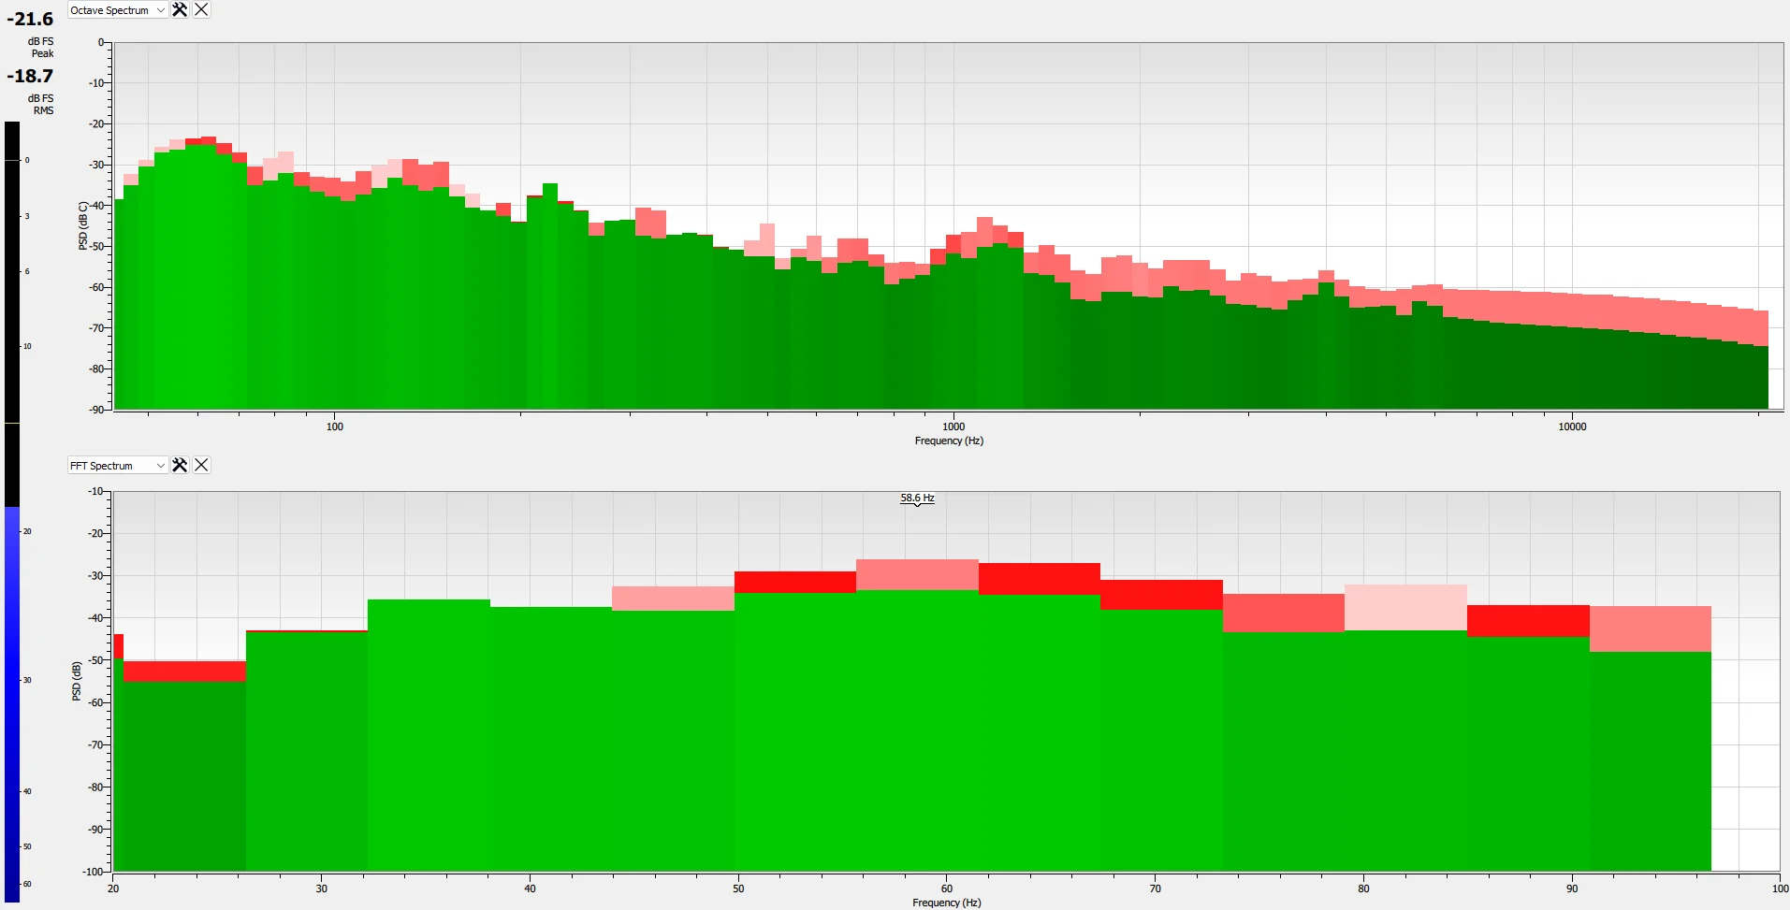
Task: Click the PSD (dB) axis label
Action: coord(76,681)
